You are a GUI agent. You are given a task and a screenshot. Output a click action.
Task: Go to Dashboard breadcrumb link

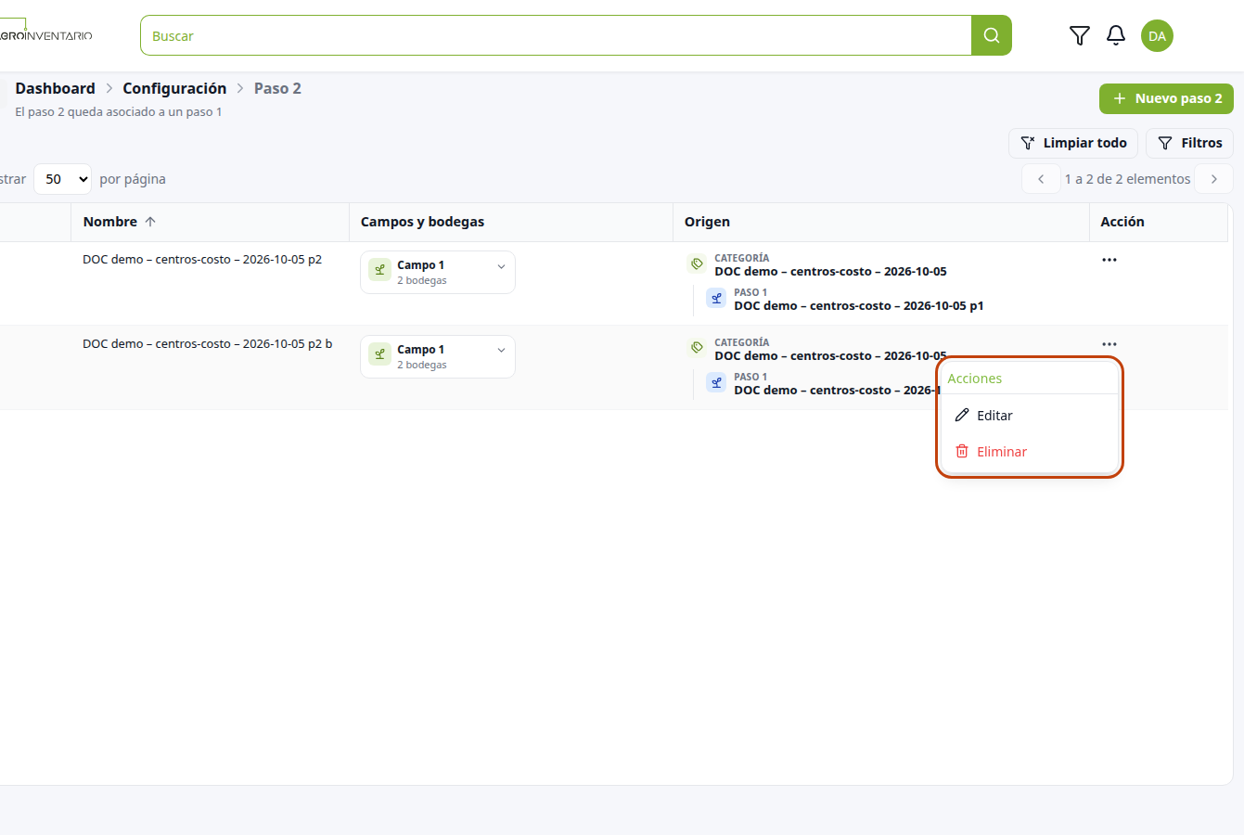[55, 88]
